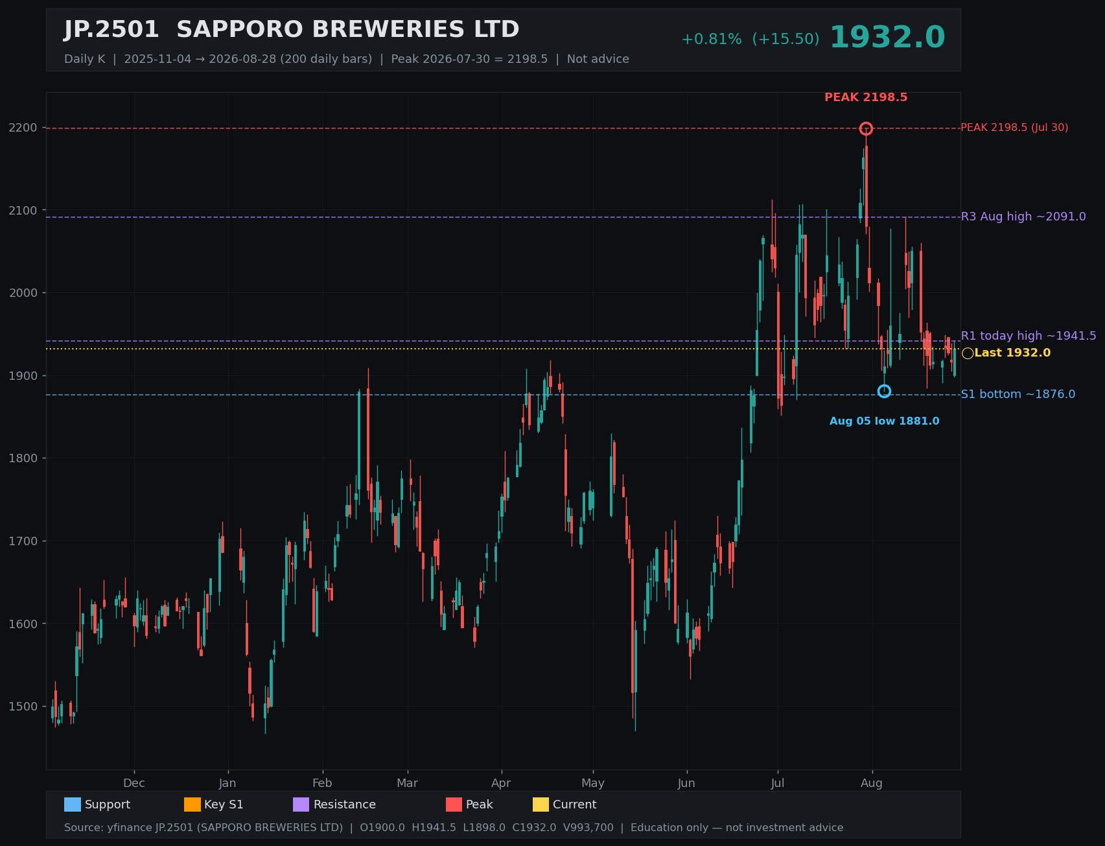Click the "PEAK 2198.5 (Jul 30)" line label

point(1014,128)
